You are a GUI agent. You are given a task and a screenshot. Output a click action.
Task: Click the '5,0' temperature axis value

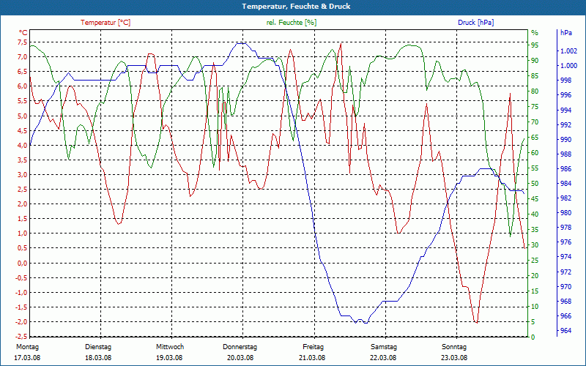pos(23,116)
